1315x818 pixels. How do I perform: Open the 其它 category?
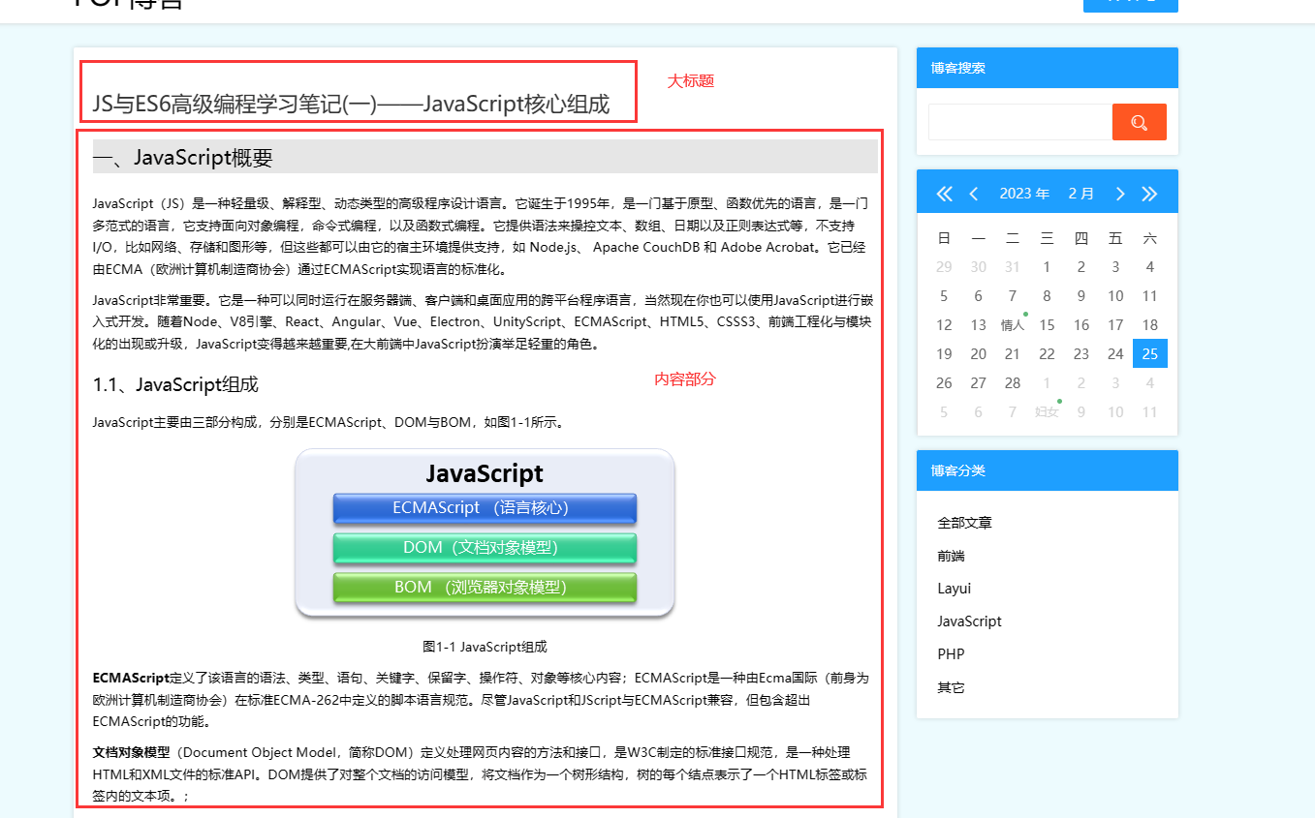coord(951,688)
